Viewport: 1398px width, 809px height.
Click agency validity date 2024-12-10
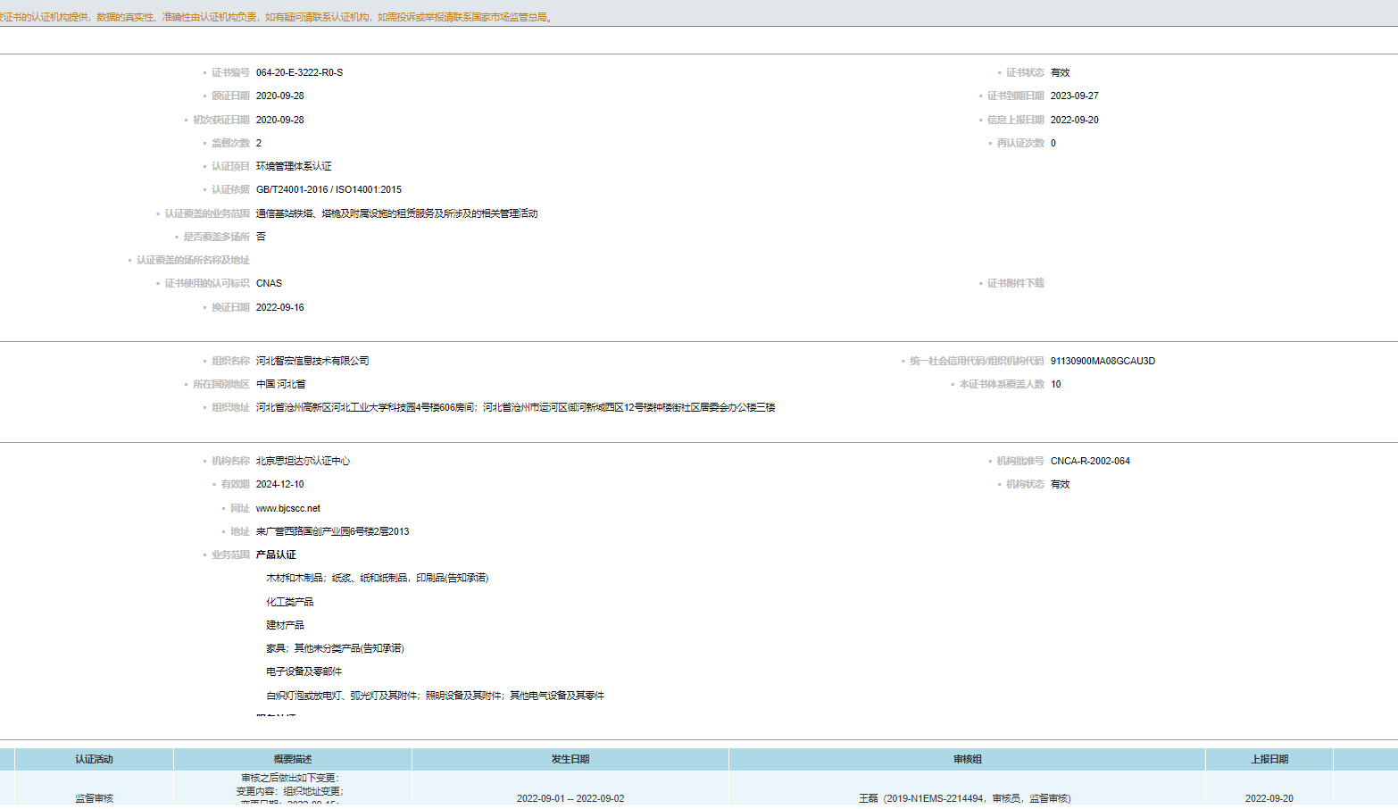[279, 484]
